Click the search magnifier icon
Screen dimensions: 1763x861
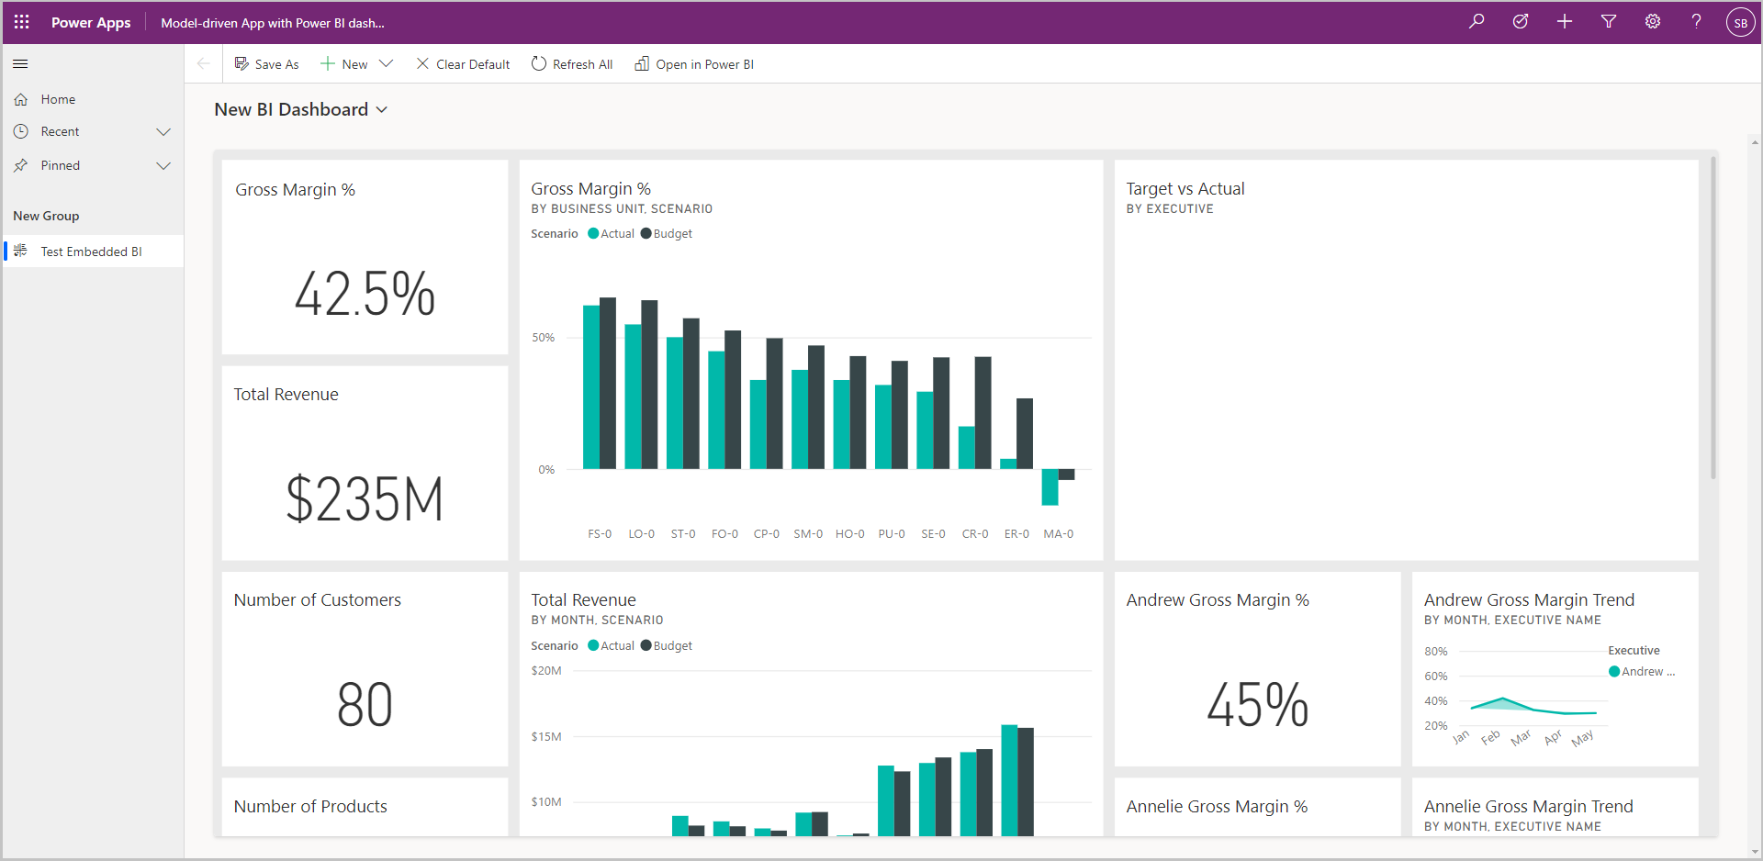(x=1477, y=21)
